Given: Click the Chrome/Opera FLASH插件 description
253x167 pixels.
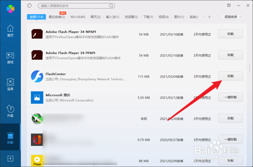Looking at the screenshot, I should (x=83, y=58).
